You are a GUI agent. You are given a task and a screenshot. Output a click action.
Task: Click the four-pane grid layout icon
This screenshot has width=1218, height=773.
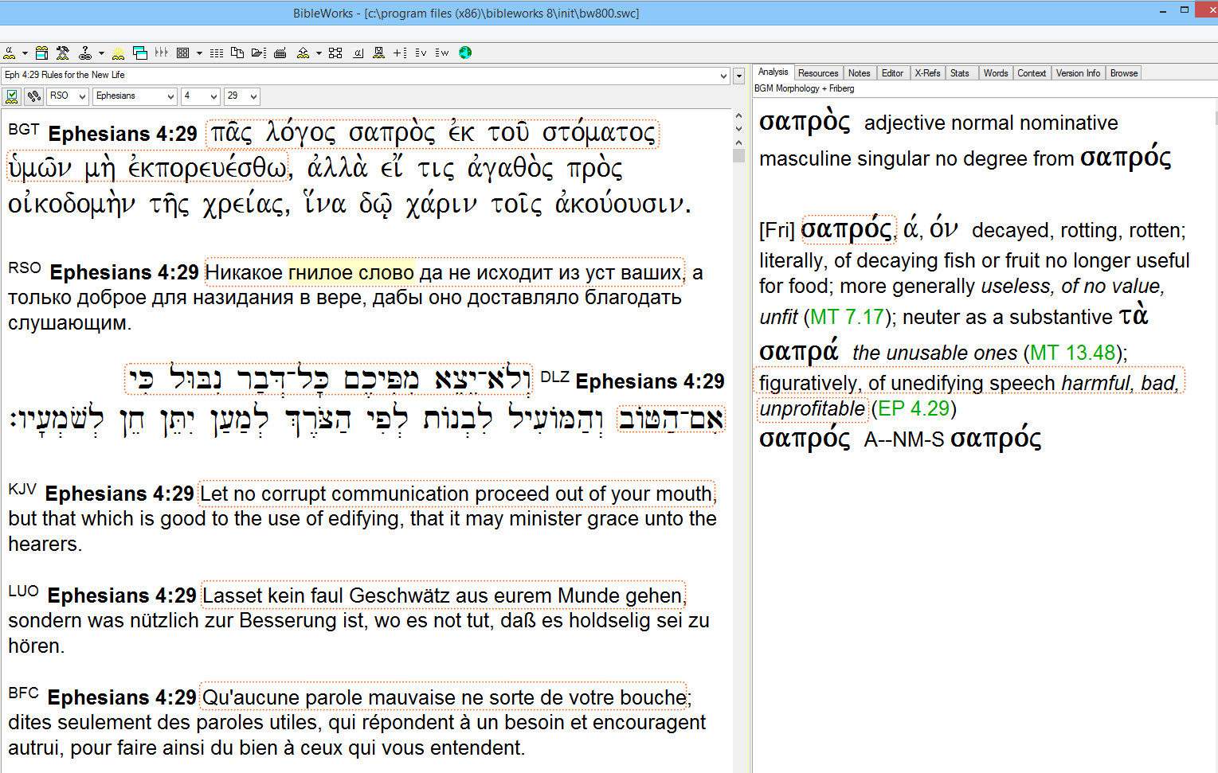click(182, 53)
